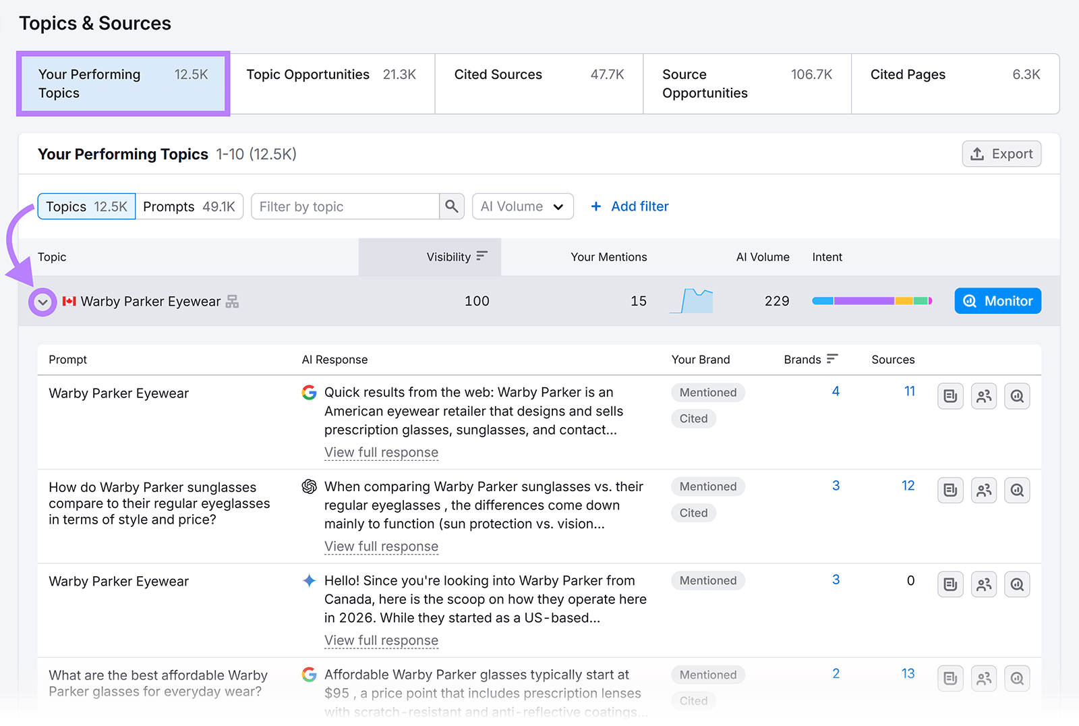Image resolution: width=1079 pixels, height=726 pixels.
Task: Click Google icon in affordable glasses response
Action: [x=309, y=675]
